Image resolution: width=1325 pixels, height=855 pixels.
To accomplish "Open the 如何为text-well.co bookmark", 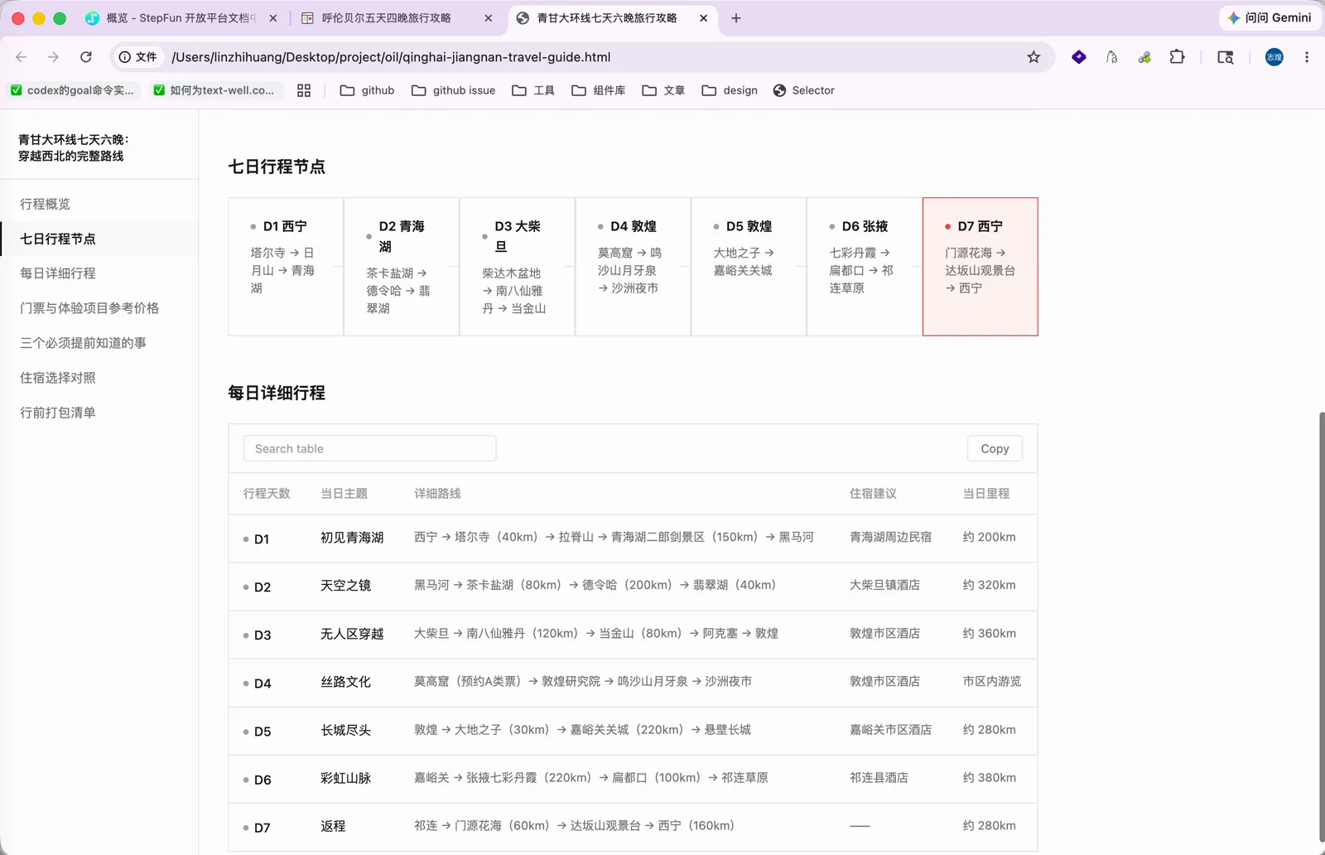I will pyautogui.click(x=214, y=90).
